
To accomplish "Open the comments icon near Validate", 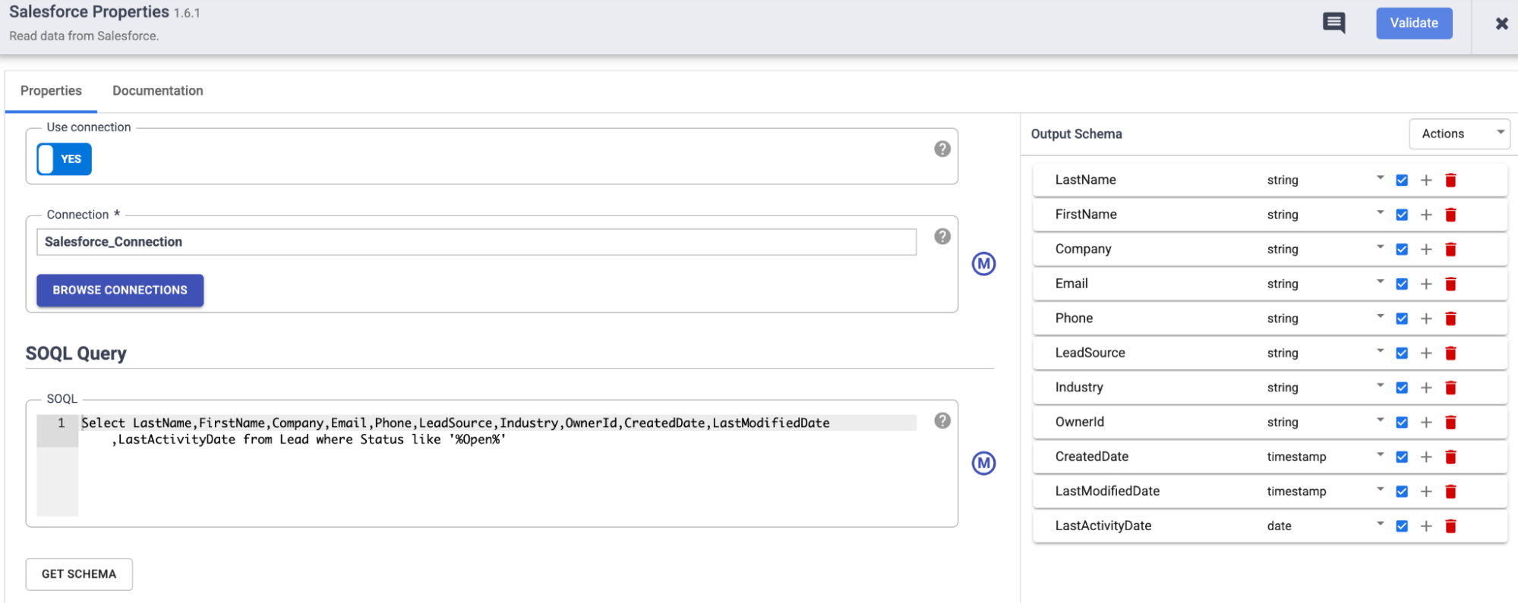I will pyautogui.click(x=1333, y=23).
